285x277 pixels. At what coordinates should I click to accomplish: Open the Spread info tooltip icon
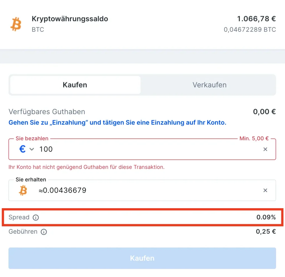click(x=36, y=218)
